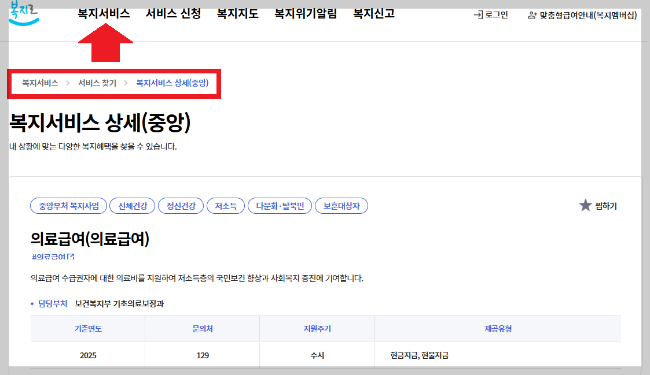Select the 저소득 tag
The image size is (650, 375).
point(225,205)
